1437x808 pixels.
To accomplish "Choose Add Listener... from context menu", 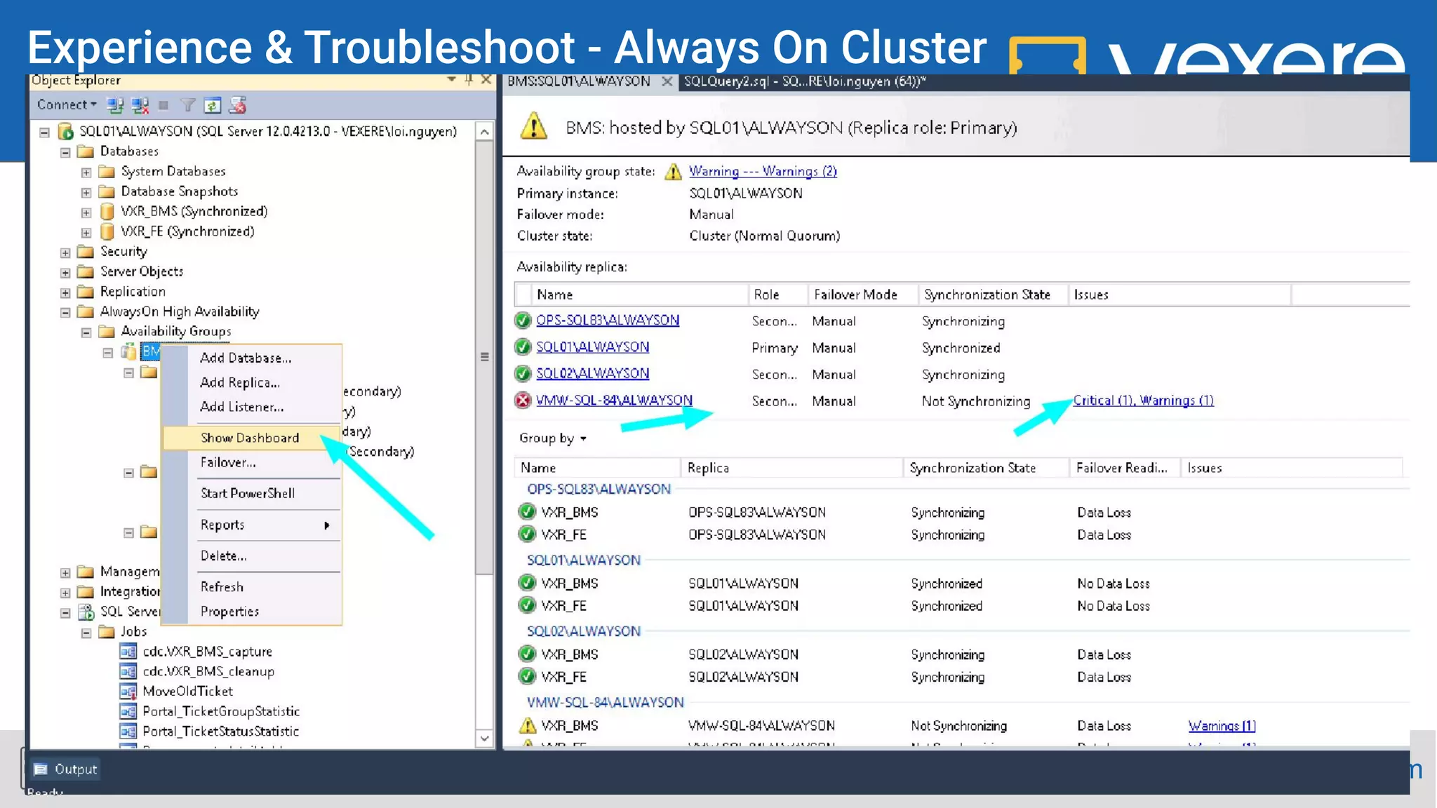I will (242, 407).
